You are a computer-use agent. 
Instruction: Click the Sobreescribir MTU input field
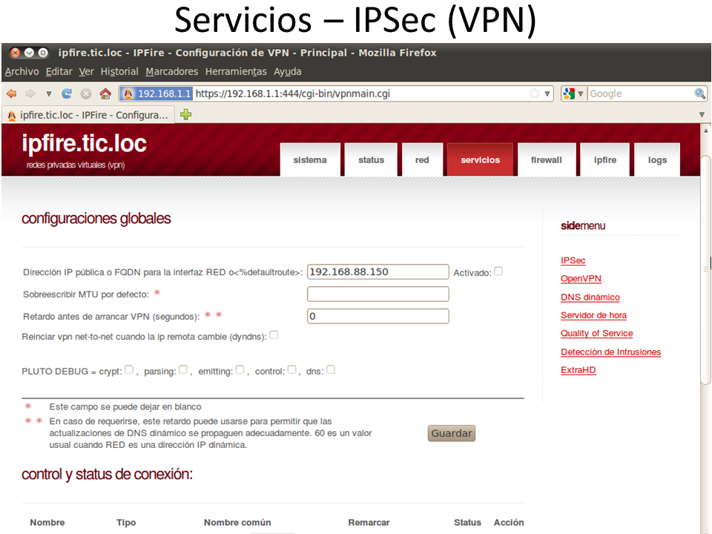click(378, 294)
